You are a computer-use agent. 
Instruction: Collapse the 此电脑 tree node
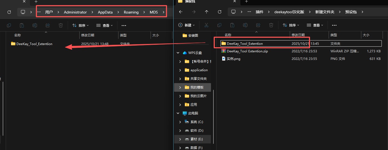178,113
